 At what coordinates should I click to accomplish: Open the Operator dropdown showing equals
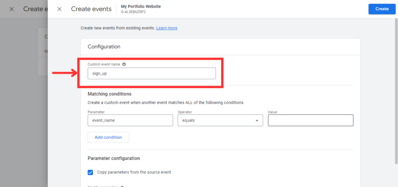click(x=220, y=120)
